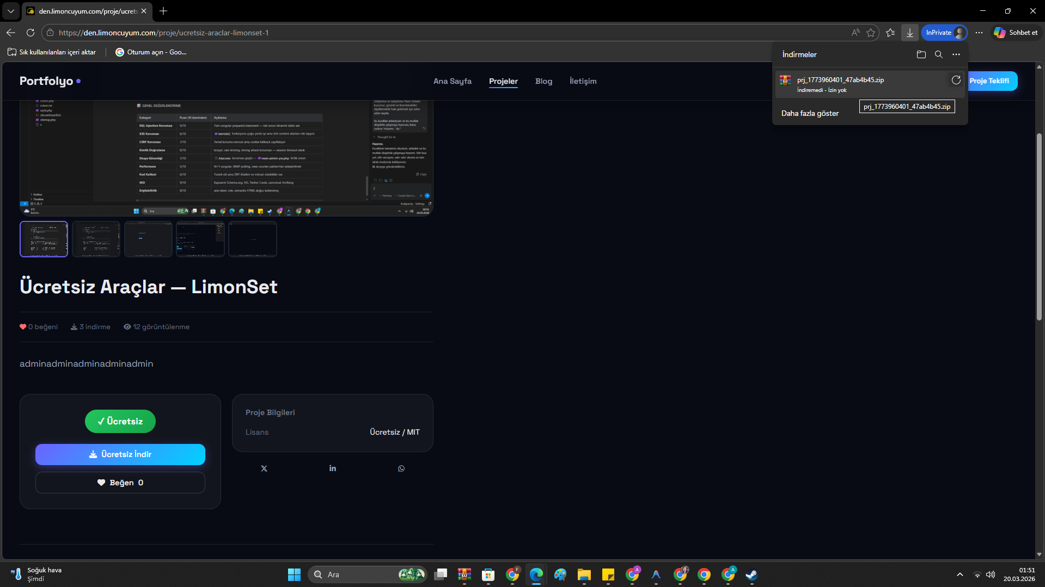The height and width of the screenshot is (587, 1045).
Task: Add this page to favorites
Action: [x=871, y=33]
